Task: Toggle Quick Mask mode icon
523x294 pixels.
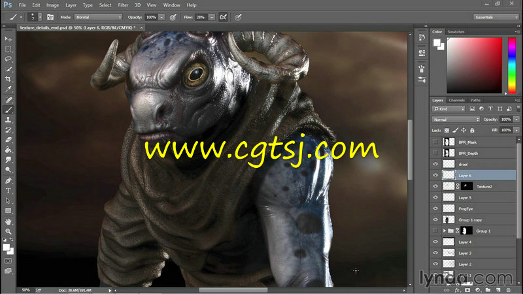Action: (x=8, y=261)
